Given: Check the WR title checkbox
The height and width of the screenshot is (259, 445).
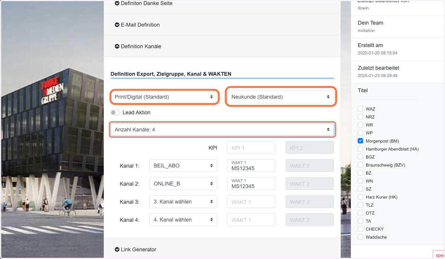Looking at the screenshot, I should click(x=360, y=125).
